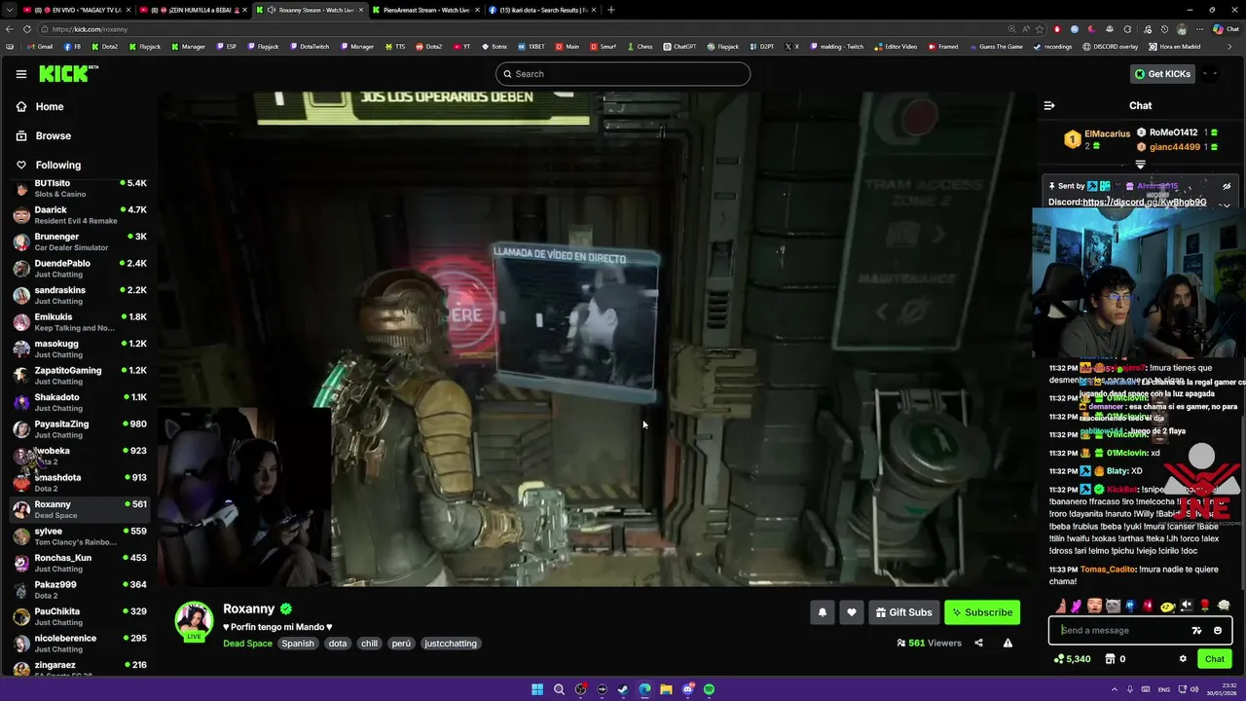
Task: Select the Spanish tag
Action: (298, 644)
